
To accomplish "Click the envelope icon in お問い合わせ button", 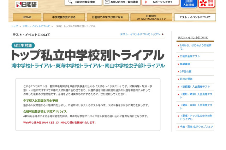I will click(107, 2).
